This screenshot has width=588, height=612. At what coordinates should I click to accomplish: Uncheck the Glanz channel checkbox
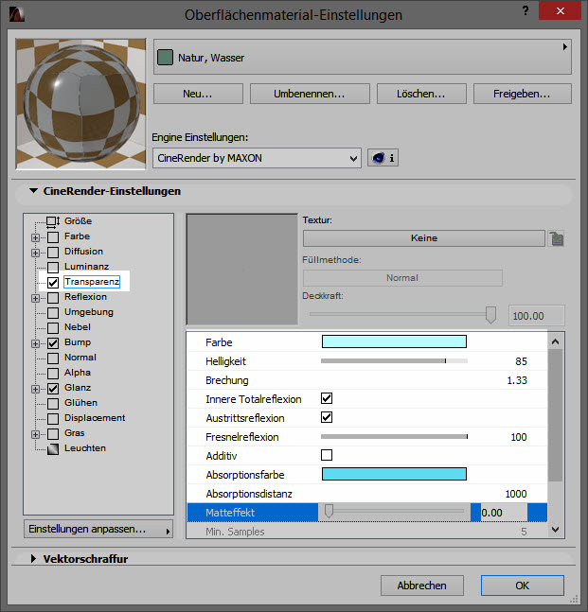tap(53, 389)
